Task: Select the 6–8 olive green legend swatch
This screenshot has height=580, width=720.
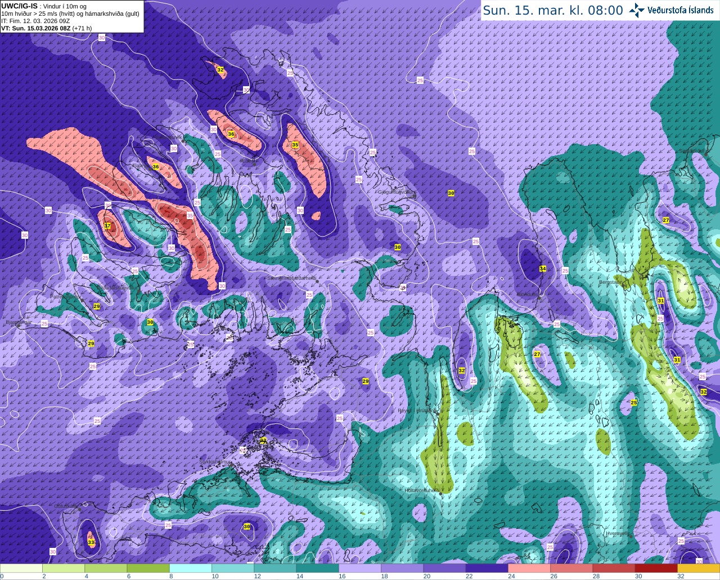Action: tap(148, 568)
